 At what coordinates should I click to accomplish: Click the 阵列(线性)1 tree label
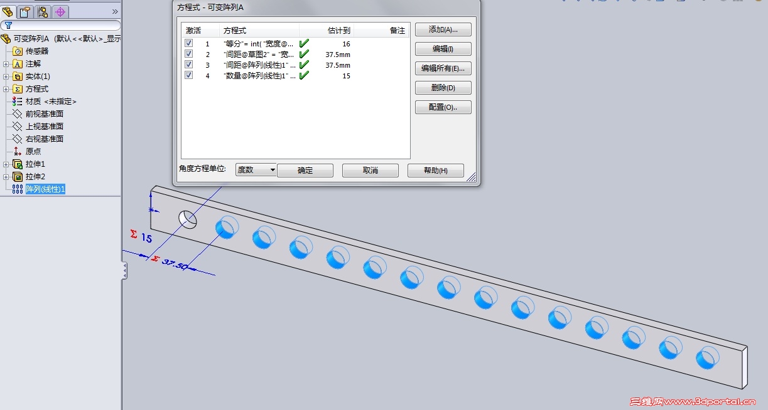[45, 189]
